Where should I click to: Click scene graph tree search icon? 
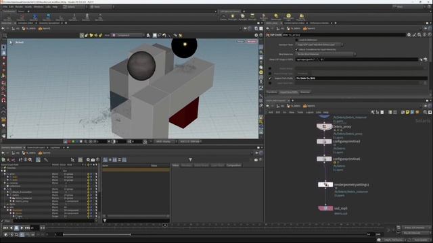tap(30, 160)
